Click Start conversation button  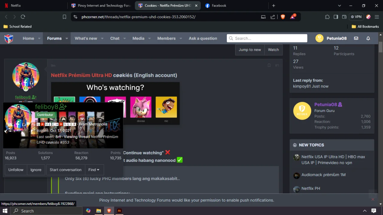[x=66, y=170]
